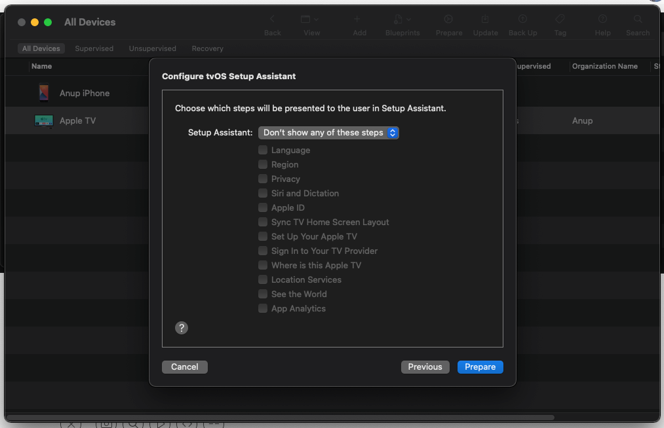Viewport: 664px width, 428px height.
Task: Click the Search toolbar icon
Action: (638, 20)
